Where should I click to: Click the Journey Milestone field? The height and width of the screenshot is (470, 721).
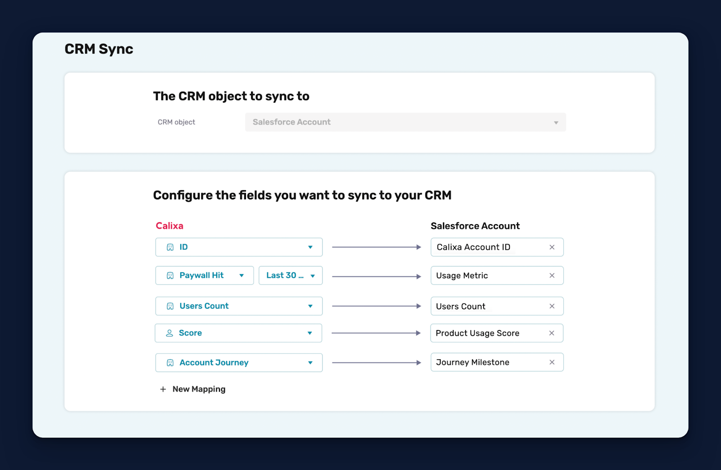coord(497,362)
